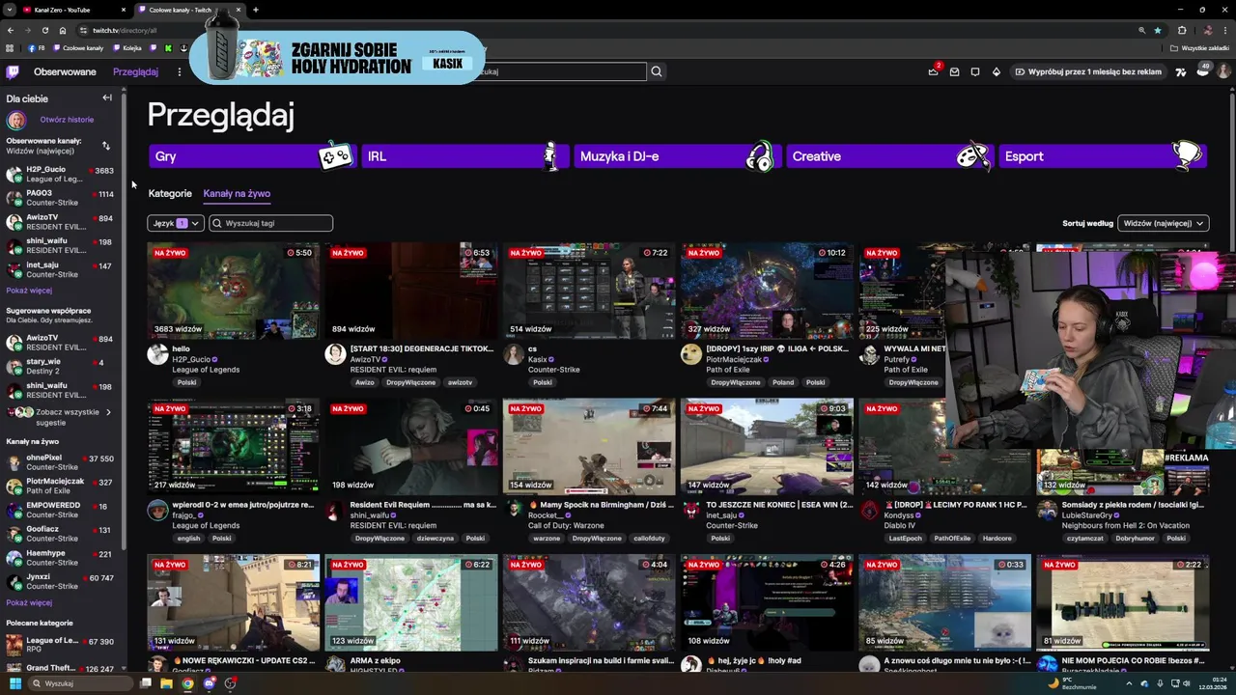
Task: Open Zobacz wszystkie sugestie arrow
Action: click(108, 412)
